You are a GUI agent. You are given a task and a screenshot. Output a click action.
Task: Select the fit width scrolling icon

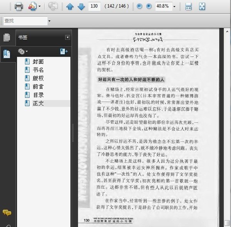188,7
